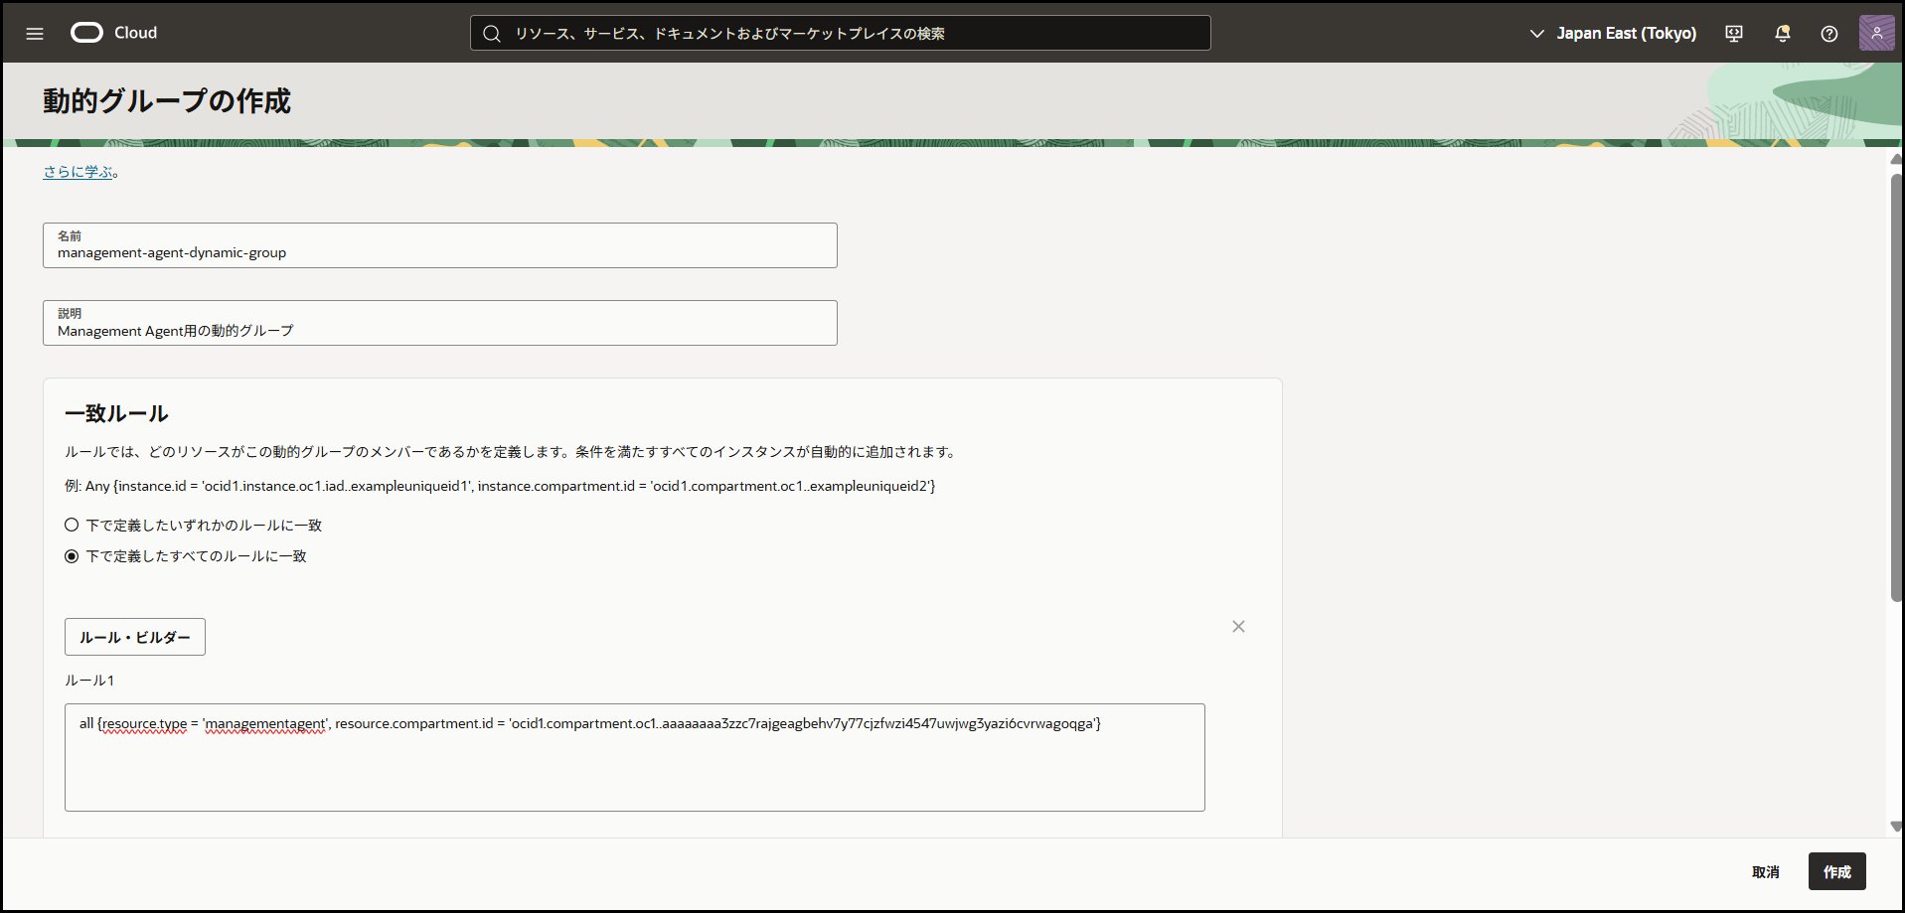
Task: Open the user profile avatar
Action: point(1876,34)
